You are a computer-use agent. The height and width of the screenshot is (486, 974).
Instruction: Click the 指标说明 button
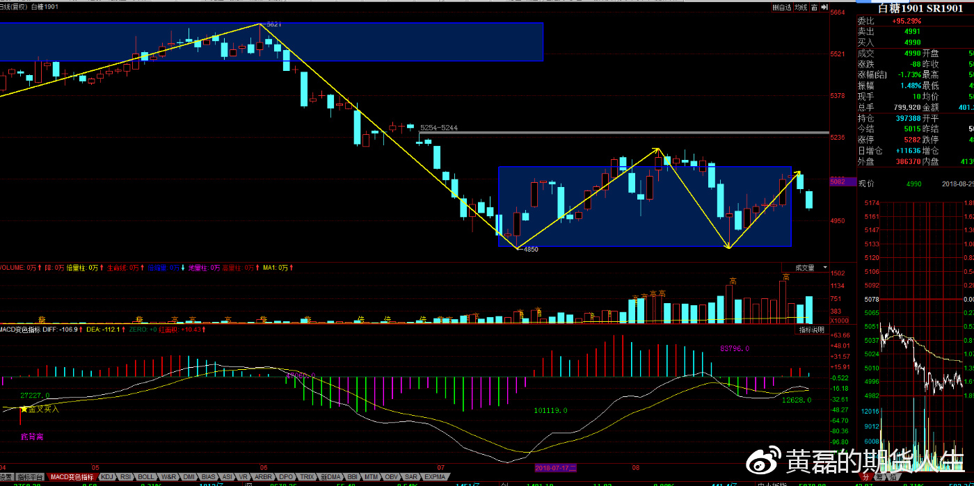point(811,330)
